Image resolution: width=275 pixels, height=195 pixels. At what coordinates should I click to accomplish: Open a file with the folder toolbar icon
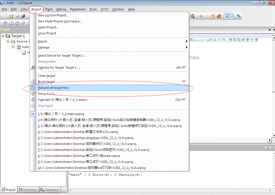[x=11, y=16]
